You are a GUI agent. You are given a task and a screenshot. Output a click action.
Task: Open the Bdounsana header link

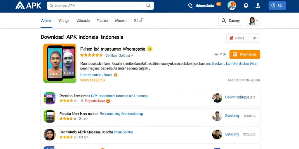tap(205, 6)
